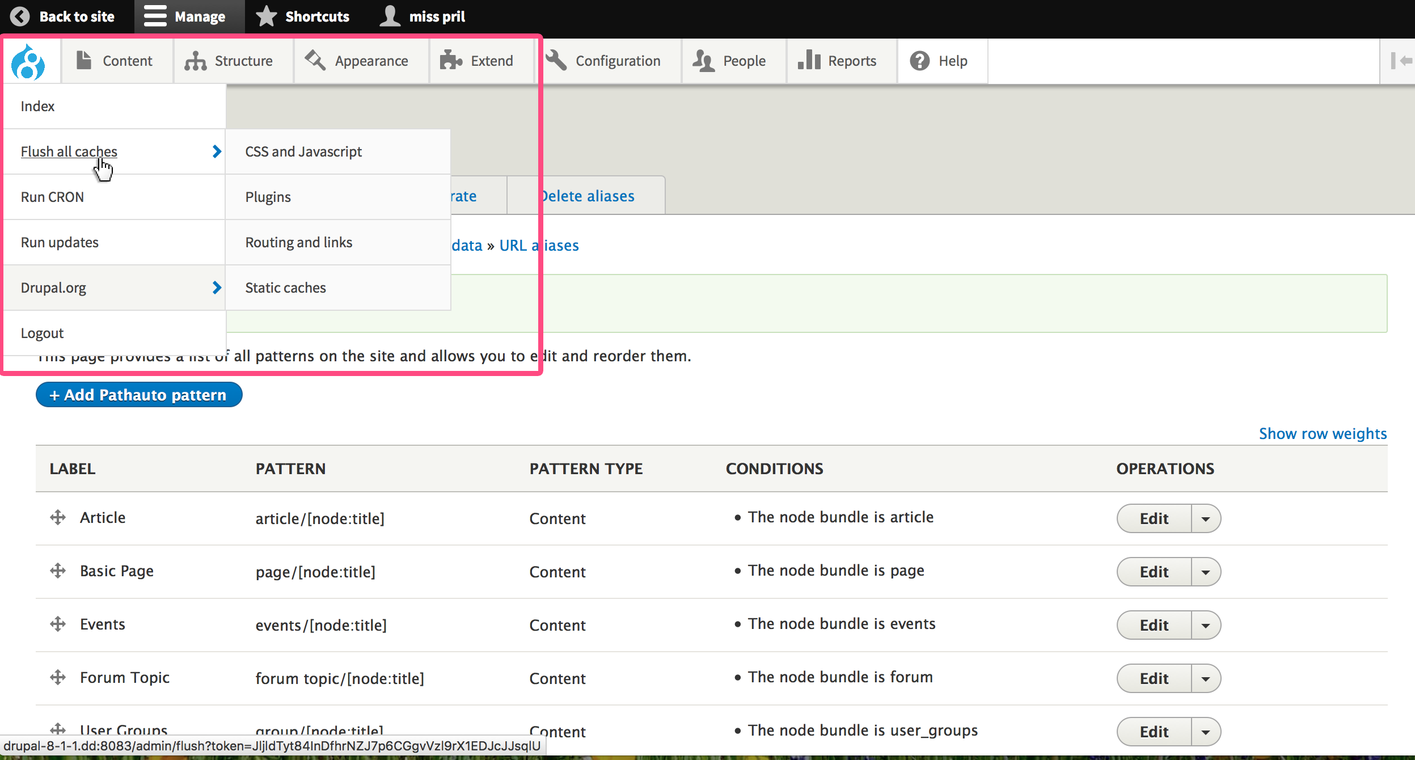The image size is (1415, 760).
Task: Click the article/[node:title] pattern text
Action: [x=320, y=518]
